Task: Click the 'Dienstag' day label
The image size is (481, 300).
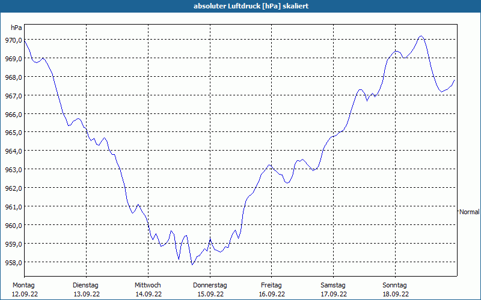Action: pyautogui.click(x=85, y=285)
